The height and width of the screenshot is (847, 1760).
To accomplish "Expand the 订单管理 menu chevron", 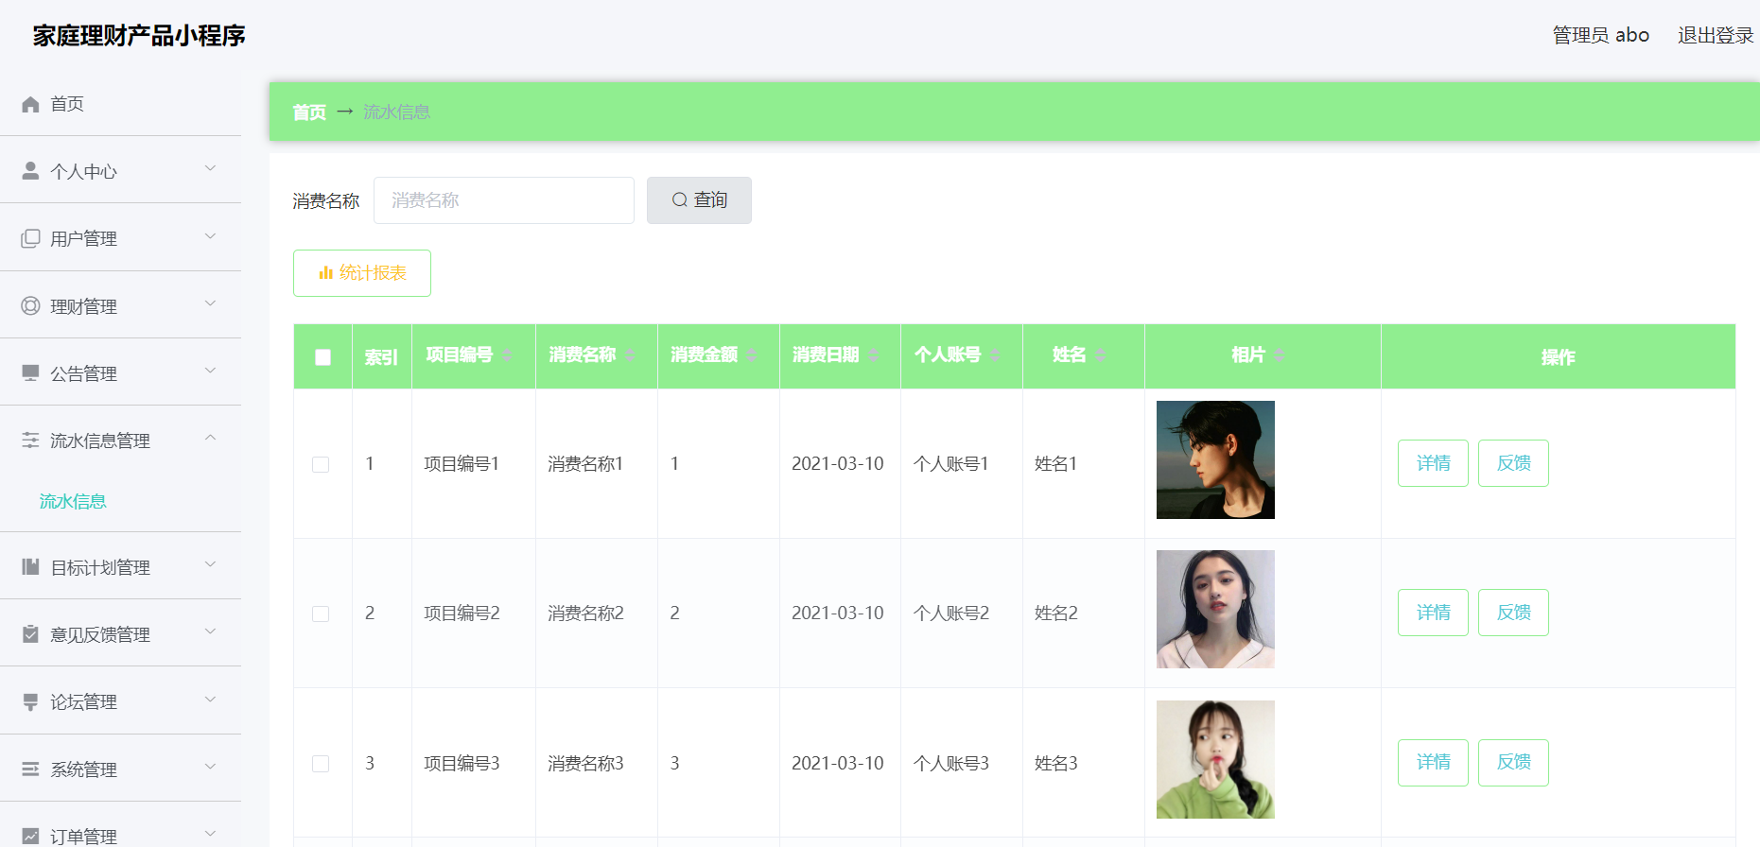I will tap(210, 834).
